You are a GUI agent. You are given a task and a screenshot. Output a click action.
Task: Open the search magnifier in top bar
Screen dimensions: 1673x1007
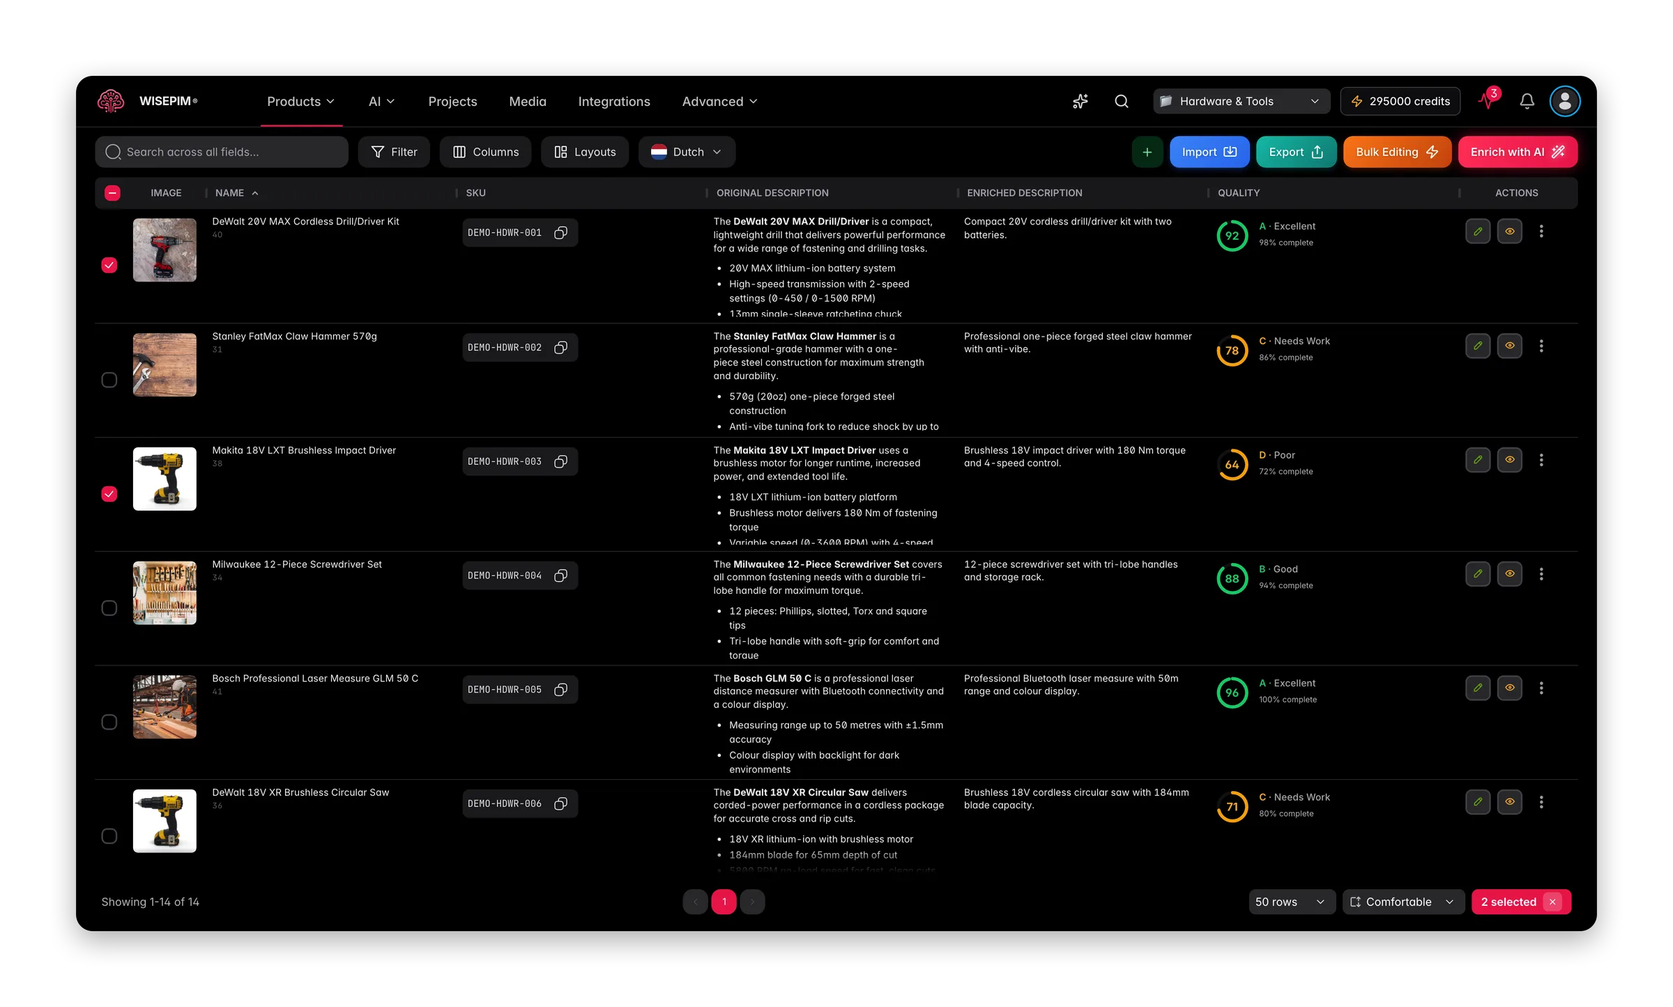point(1122,102)
